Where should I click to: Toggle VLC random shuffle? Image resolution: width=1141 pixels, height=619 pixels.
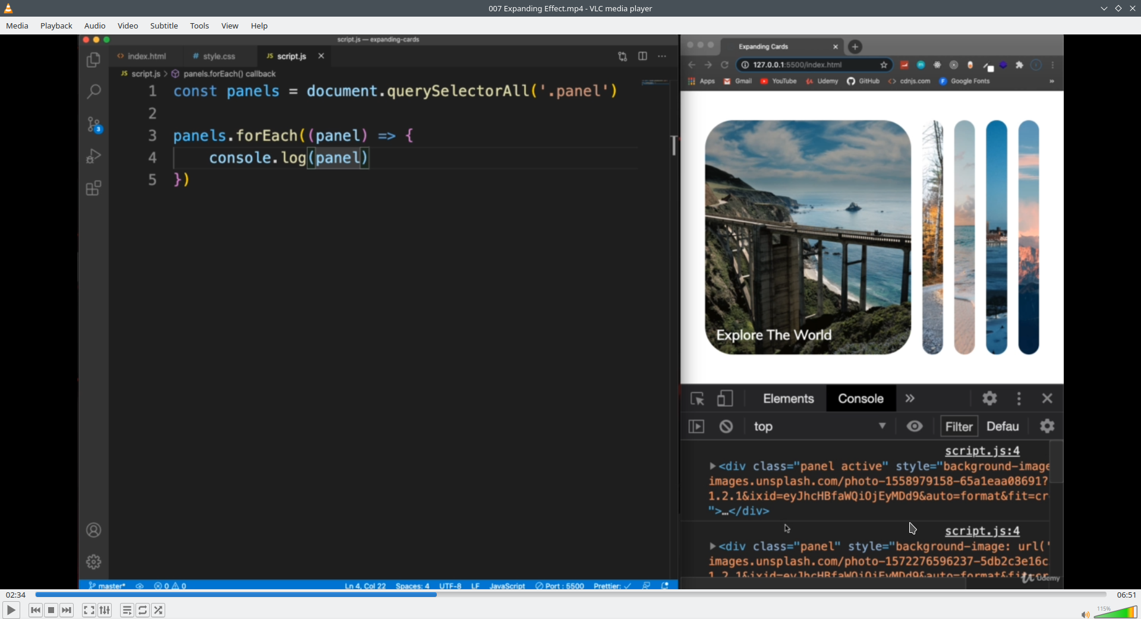pyautogui.click(x=158, y=610)
